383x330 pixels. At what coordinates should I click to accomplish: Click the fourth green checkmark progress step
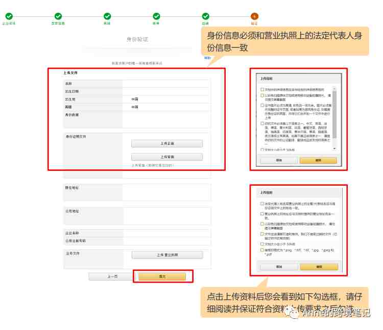(x=156, y=16)
